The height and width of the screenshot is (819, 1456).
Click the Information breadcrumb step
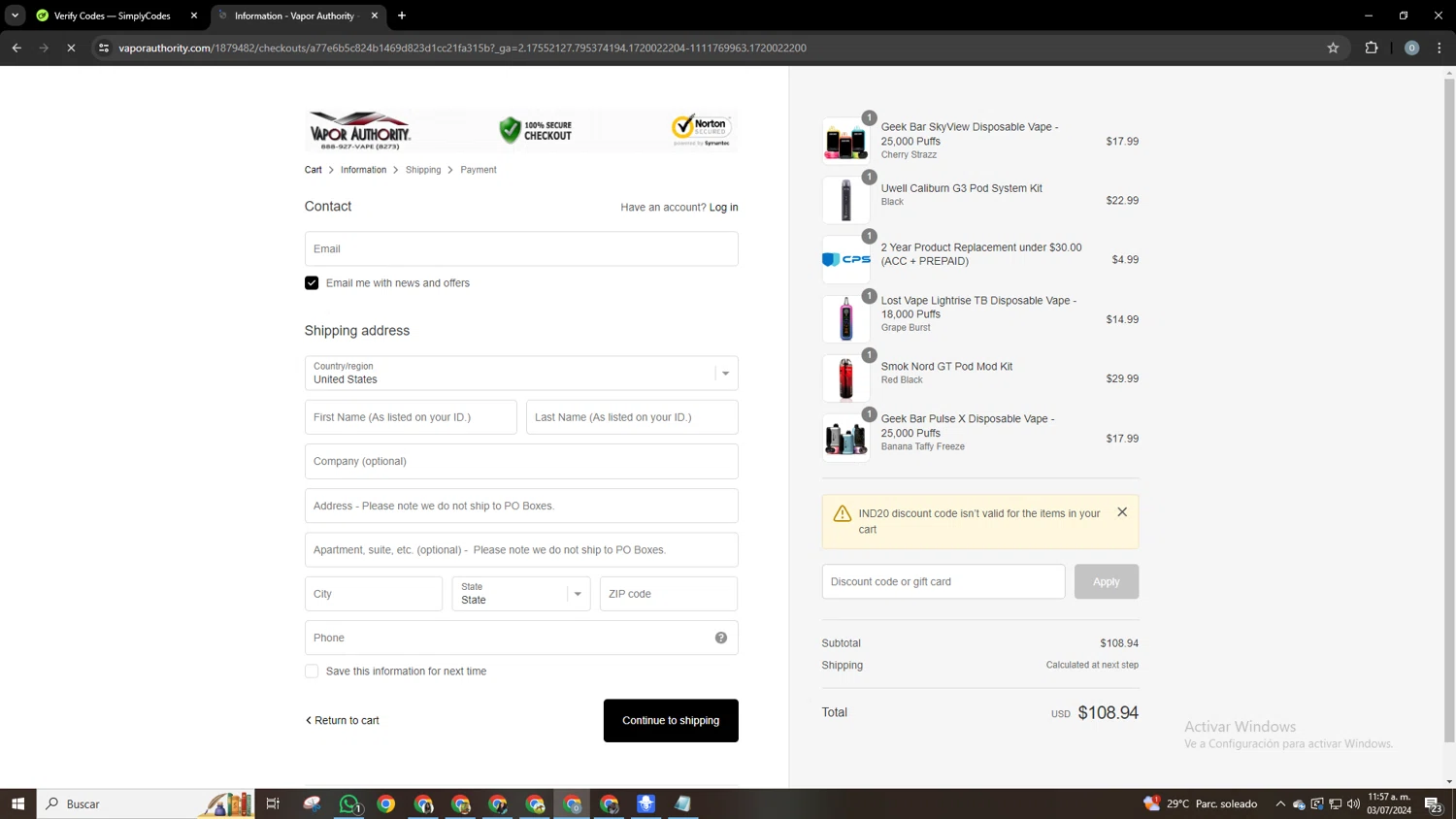click(363, 170)
